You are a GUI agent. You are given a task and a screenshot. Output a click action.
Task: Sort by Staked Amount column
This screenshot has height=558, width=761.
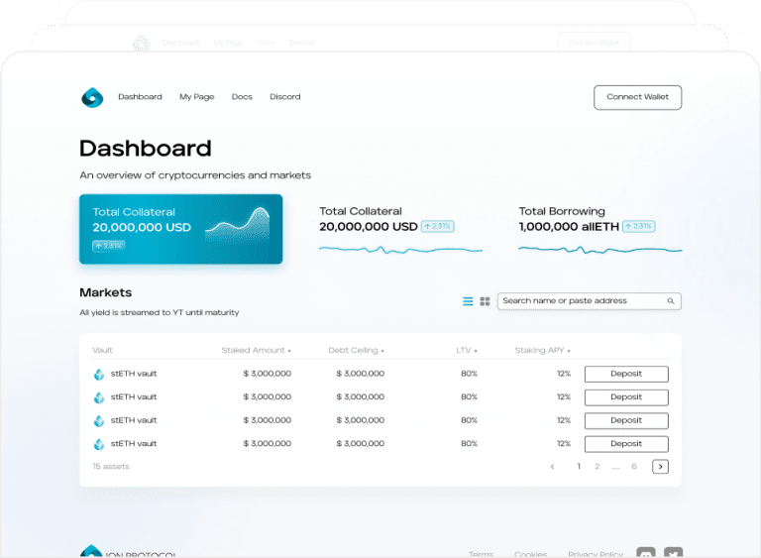click(x=256, y=351)
